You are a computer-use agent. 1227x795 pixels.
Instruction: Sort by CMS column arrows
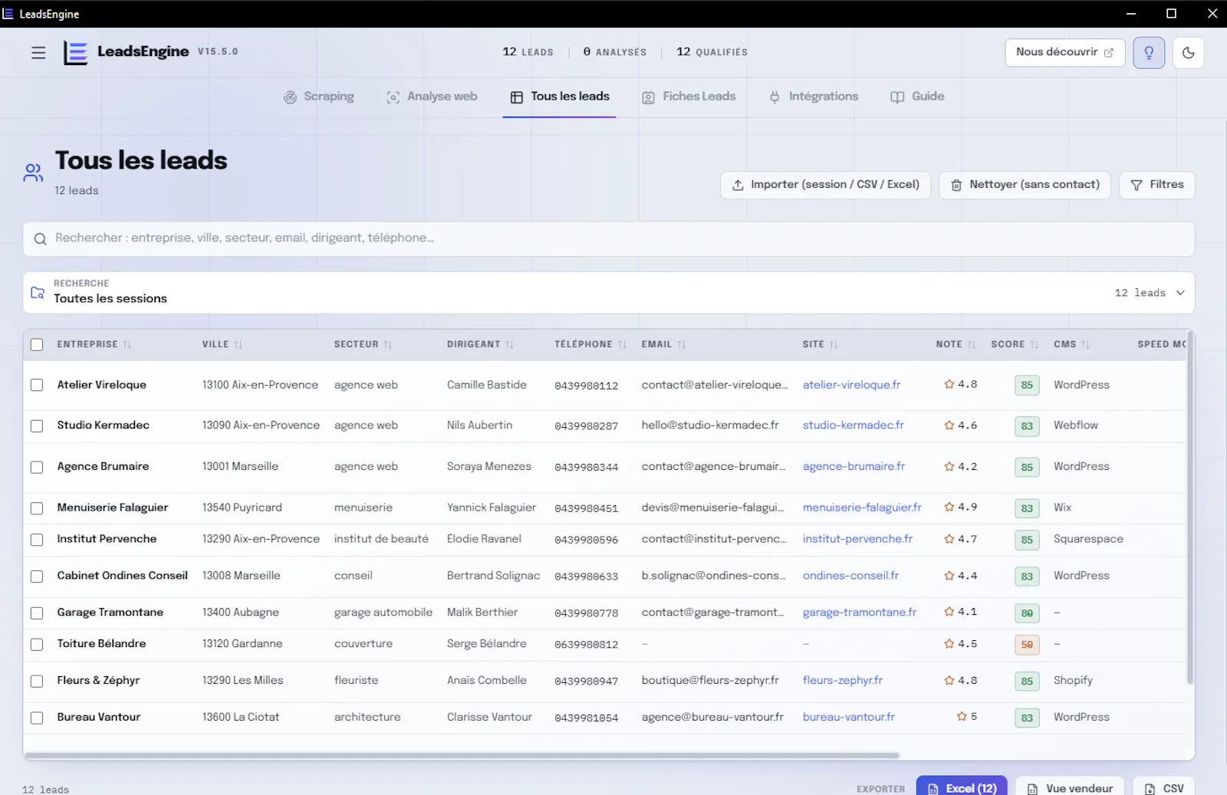tap(1086, 345)
